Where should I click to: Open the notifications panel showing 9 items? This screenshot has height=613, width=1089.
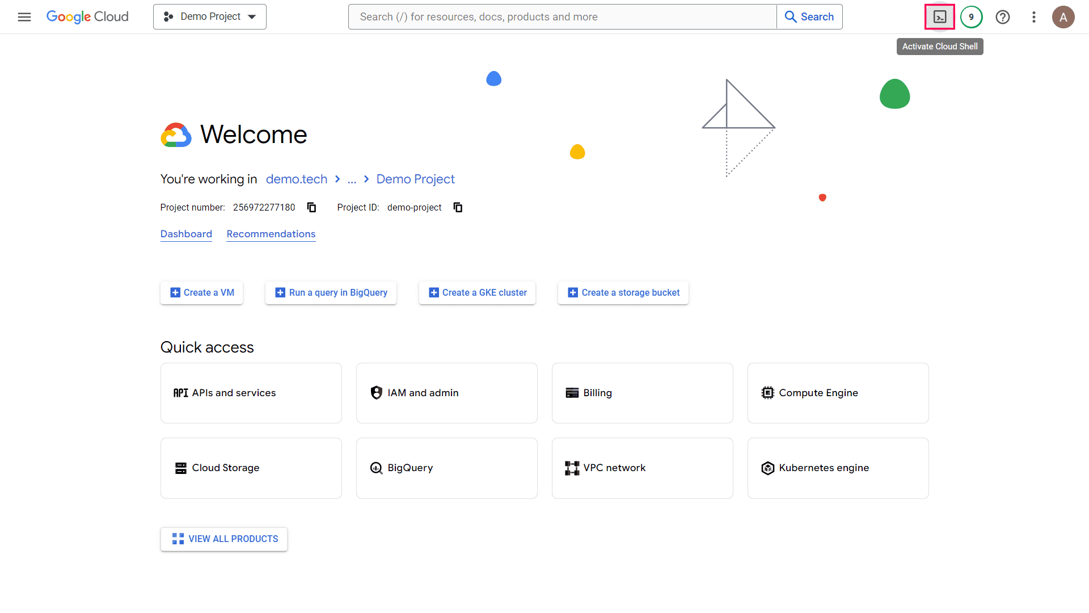tap(972, 16)
